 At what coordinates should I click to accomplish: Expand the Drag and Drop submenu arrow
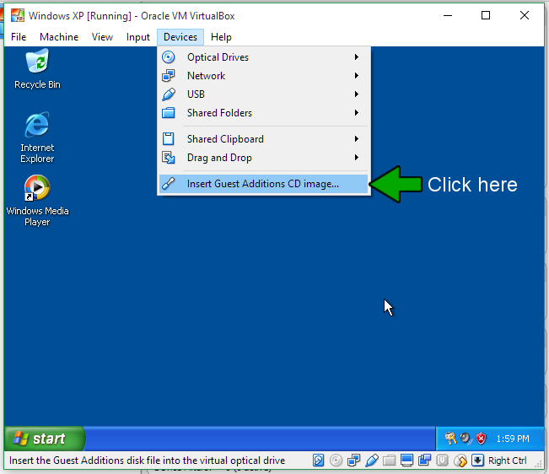point(357,158)
